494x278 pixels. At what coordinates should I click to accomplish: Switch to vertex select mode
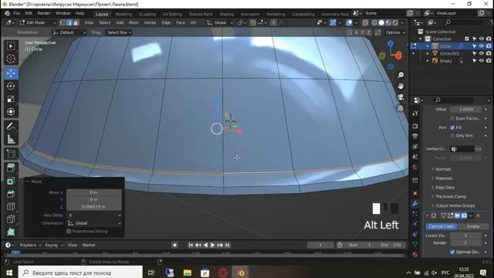pos(62,22)
